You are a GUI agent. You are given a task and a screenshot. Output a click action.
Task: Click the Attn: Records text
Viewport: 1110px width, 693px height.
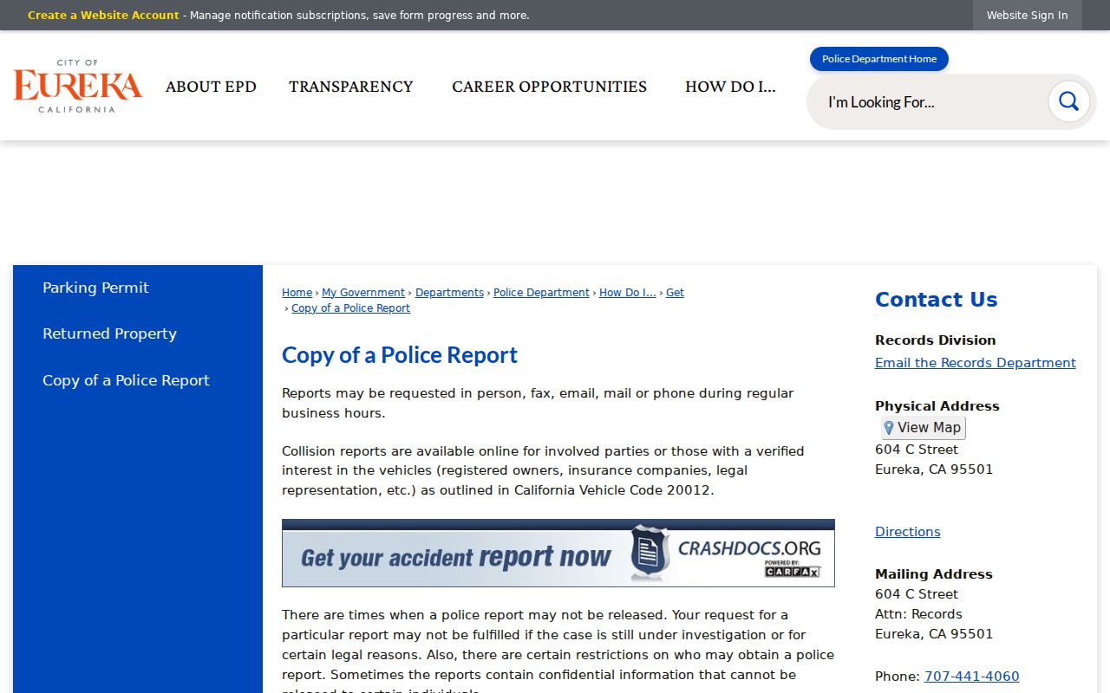coord(918,614)
